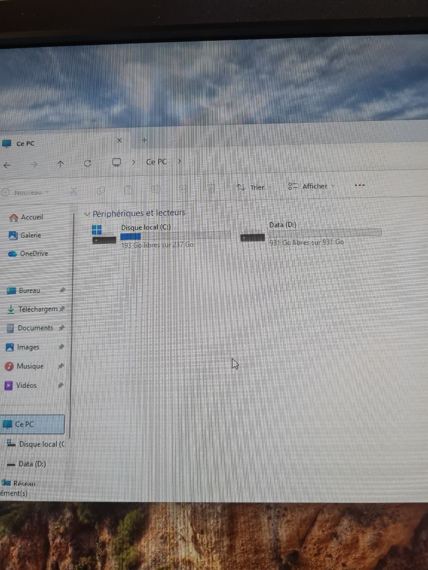The height and width of the screenshot is (570, 428).
Task: Click the Cut scissors icon
Action: pyautogui.click(x=74, y=191)
